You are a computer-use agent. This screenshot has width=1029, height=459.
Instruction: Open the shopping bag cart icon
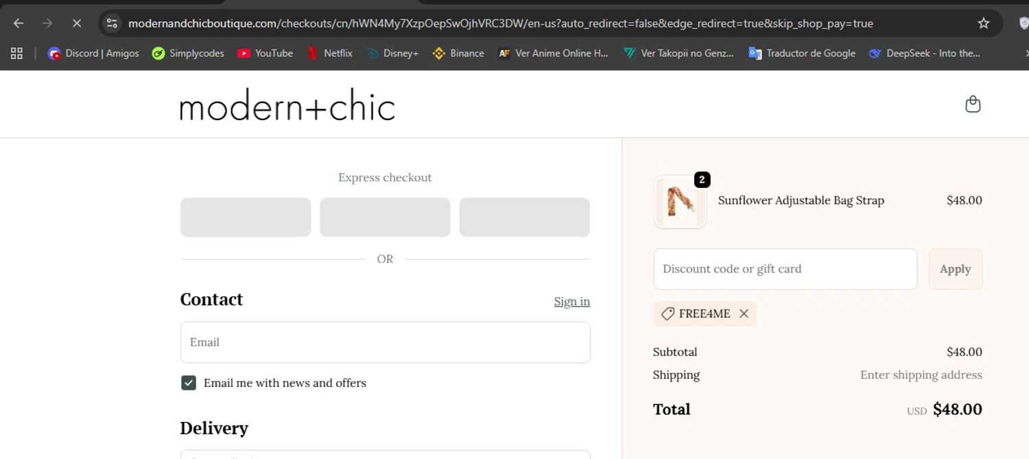pos(973,104)
